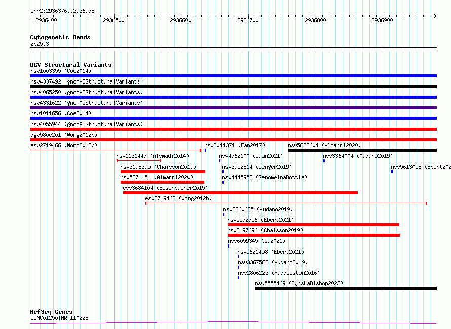Click the DGV Structural Variants track title
This screenshot has width=451, height=329.
tap(71, 65)
